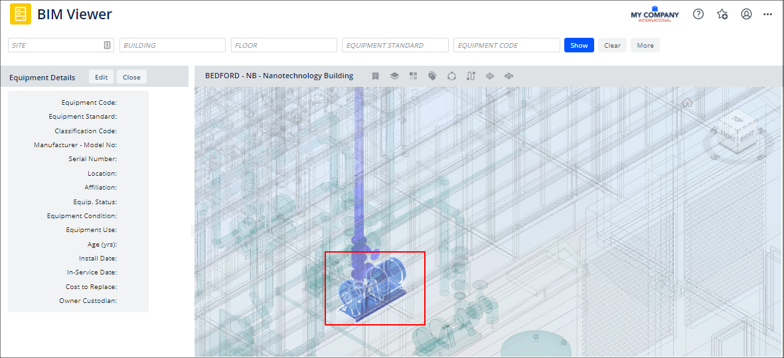Click the BIM Viewer yellow app icon
The height and width of the screenshot is (358, 784).
tap(21, 14)
